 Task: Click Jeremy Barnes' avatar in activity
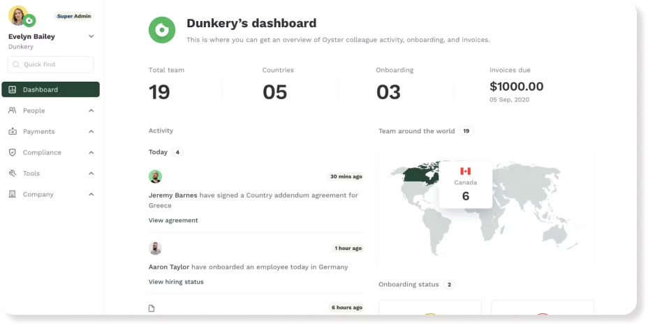click(x=155, y=176)
